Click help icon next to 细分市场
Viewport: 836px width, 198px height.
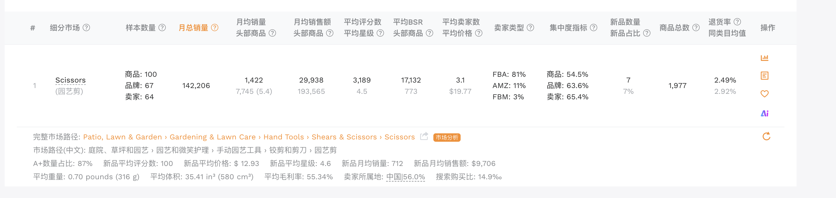[86, 28]
